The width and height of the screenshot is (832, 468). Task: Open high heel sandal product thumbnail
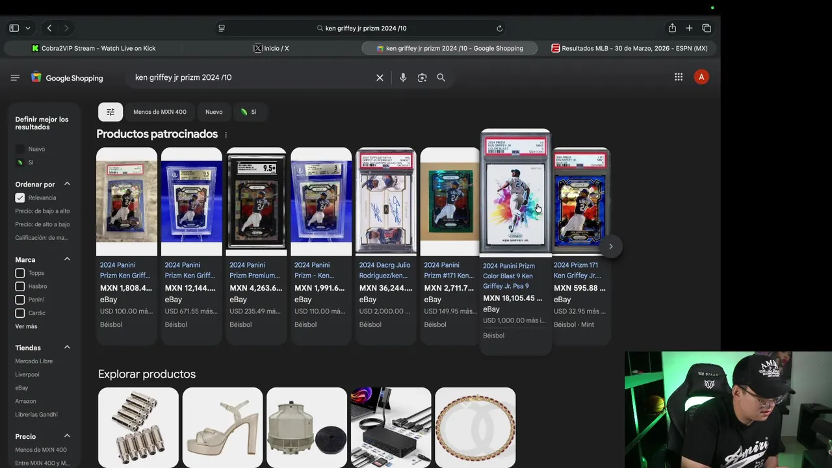(222, 427)
